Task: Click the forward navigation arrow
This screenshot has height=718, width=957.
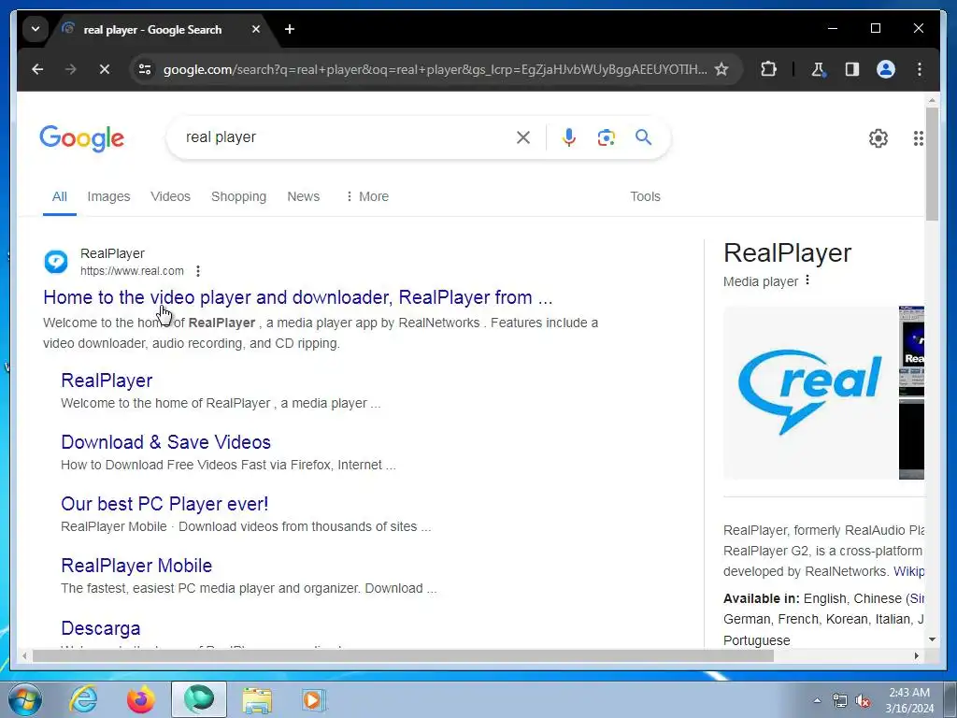Action: (x=71, y=69)
